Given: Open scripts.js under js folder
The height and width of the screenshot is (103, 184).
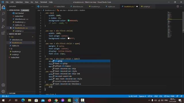Looking at the screenshot, I should [15, 55].
